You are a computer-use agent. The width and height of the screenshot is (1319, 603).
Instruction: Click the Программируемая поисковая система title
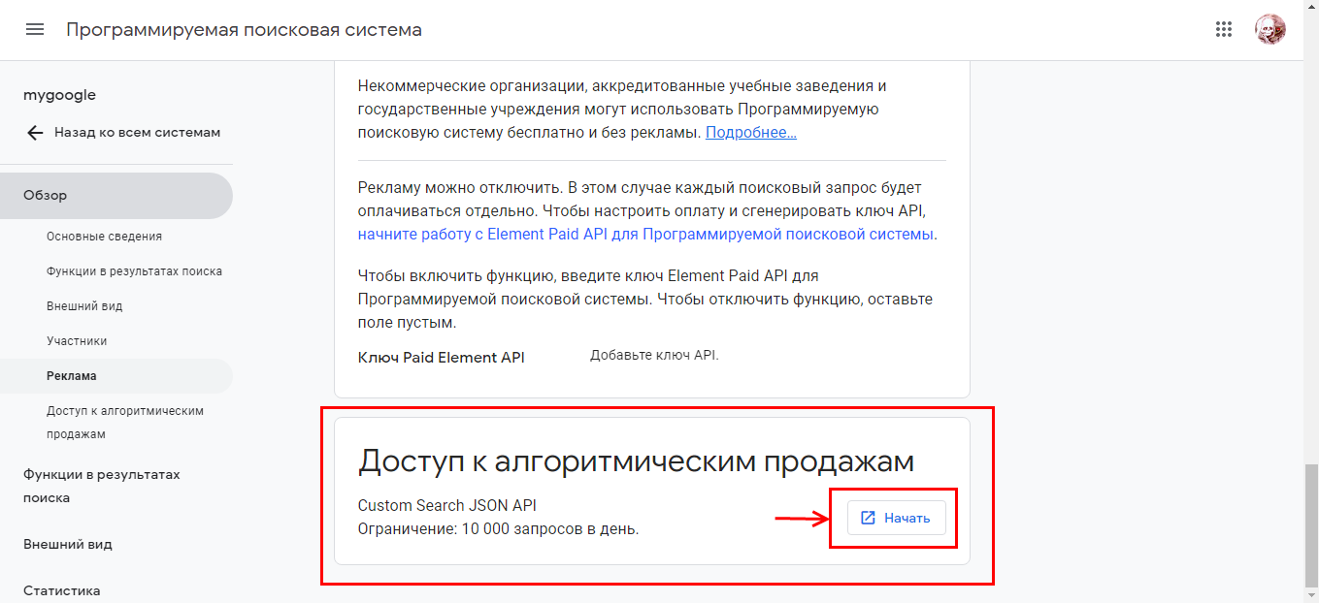(x=244, y=29)
